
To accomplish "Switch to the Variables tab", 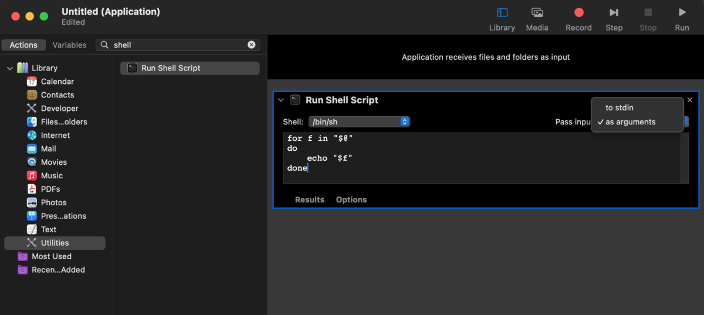I will pos(69,45).
